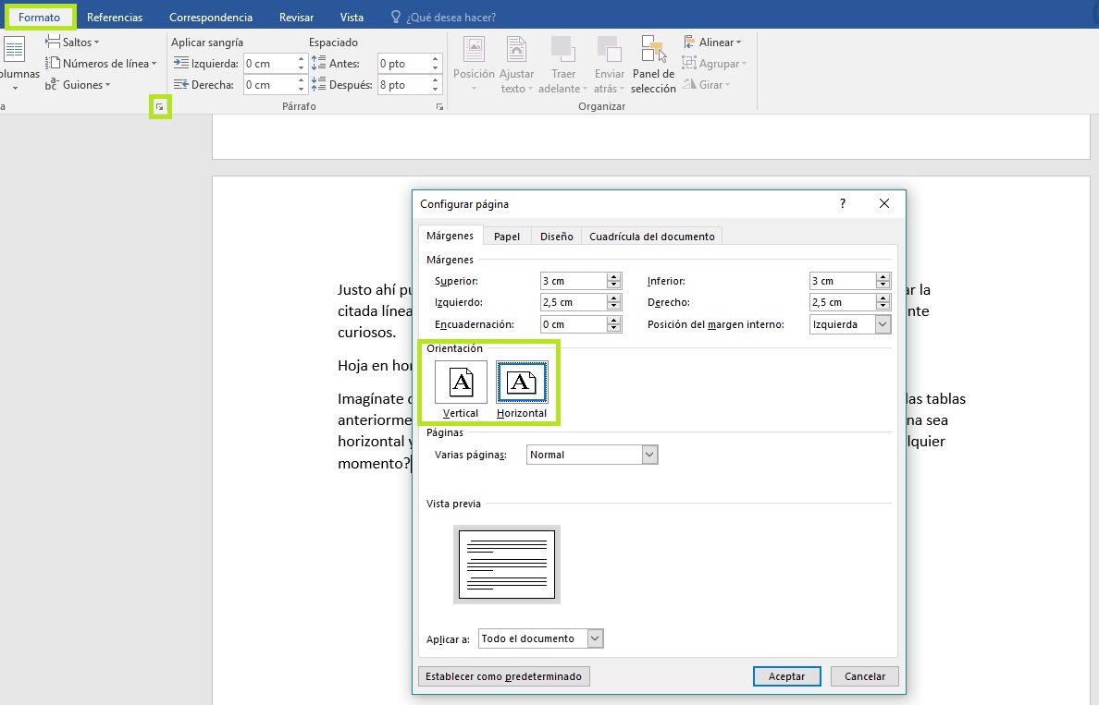Image resolution: width=1099 pixels, height=705 pixels.
Task: Click Traer adelante icon
Action: tap(562, 65)
